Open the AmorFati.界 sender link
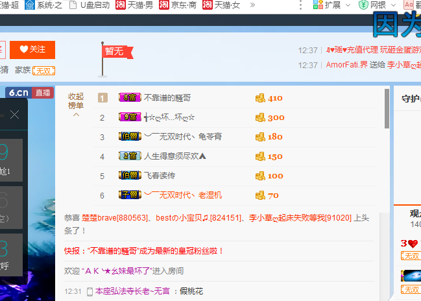Image resolution: width=421 pixels, height=301 pixels. pos(346,65)
